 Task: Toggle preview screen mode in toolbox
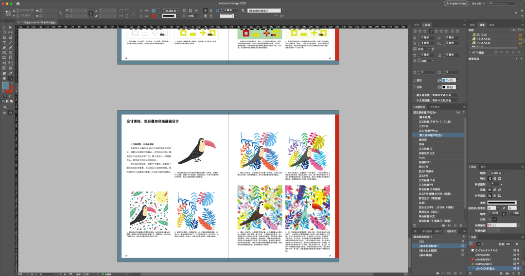[x=10, y=113]
